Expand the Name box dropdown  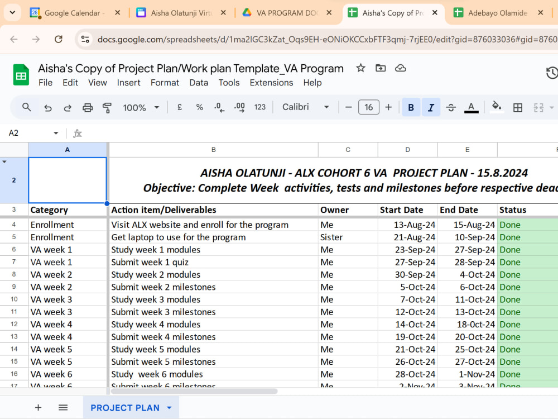coord(56,134)
